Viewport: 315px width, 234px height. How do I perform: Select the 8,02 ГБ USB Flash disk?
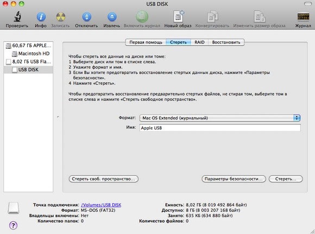coord(28,62)
